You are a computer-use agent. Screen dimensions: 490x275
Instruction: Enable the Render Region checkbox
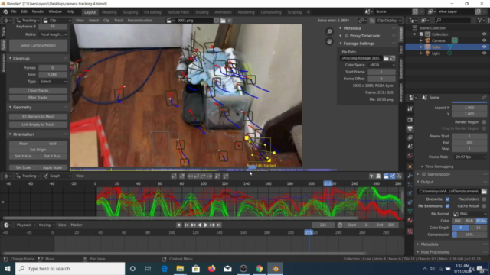tap(484, 122)
